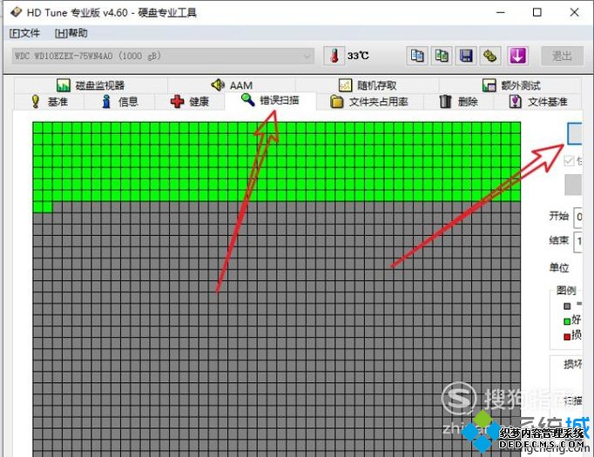Click the green 好 legend swatch

pos(567,321)
